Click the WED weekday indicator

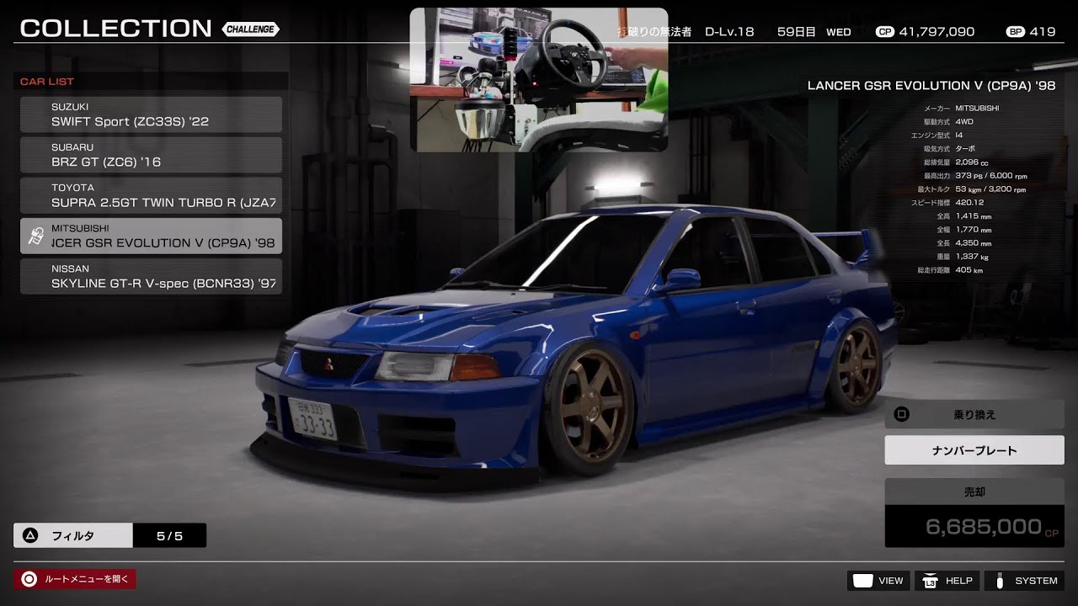(x=839, y=32)
